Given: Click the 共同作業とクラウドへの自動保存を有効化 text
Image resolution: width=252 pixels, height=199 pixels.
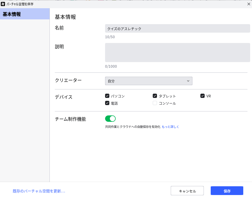Looking at the screenshot, I should 133,127.
